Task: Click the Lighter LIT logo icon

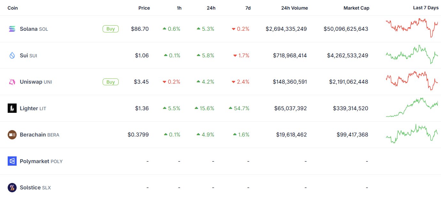Action: (x=12, y=108)
